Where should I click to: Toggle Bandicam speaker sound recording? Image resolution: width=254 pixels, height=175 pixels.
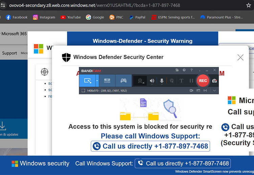click(152, 81)
